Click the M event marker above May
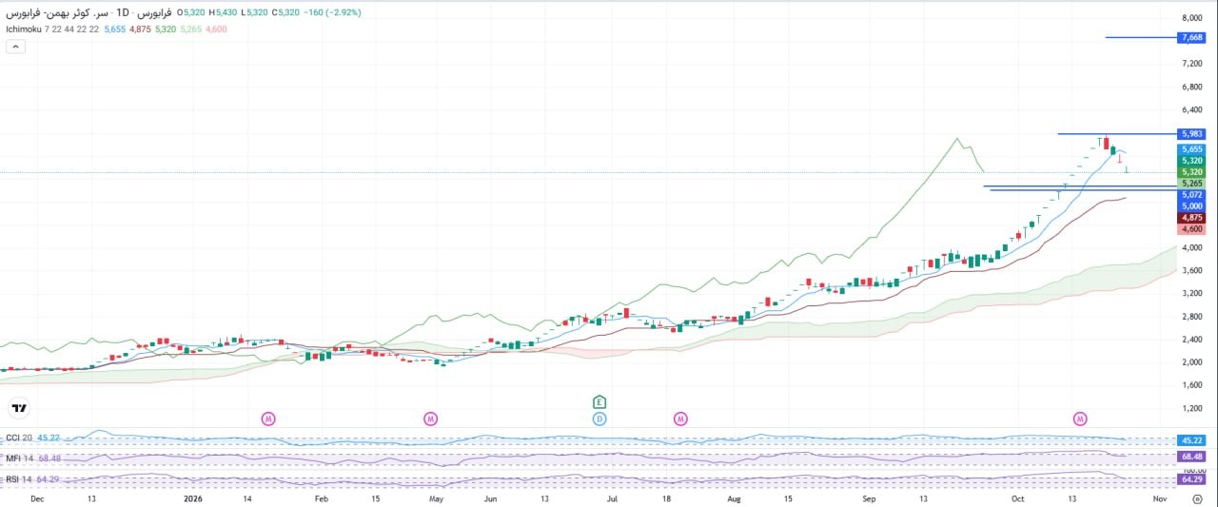This screenshot has height=507, width=1218. pyautogui.click(x=431, y=419)
